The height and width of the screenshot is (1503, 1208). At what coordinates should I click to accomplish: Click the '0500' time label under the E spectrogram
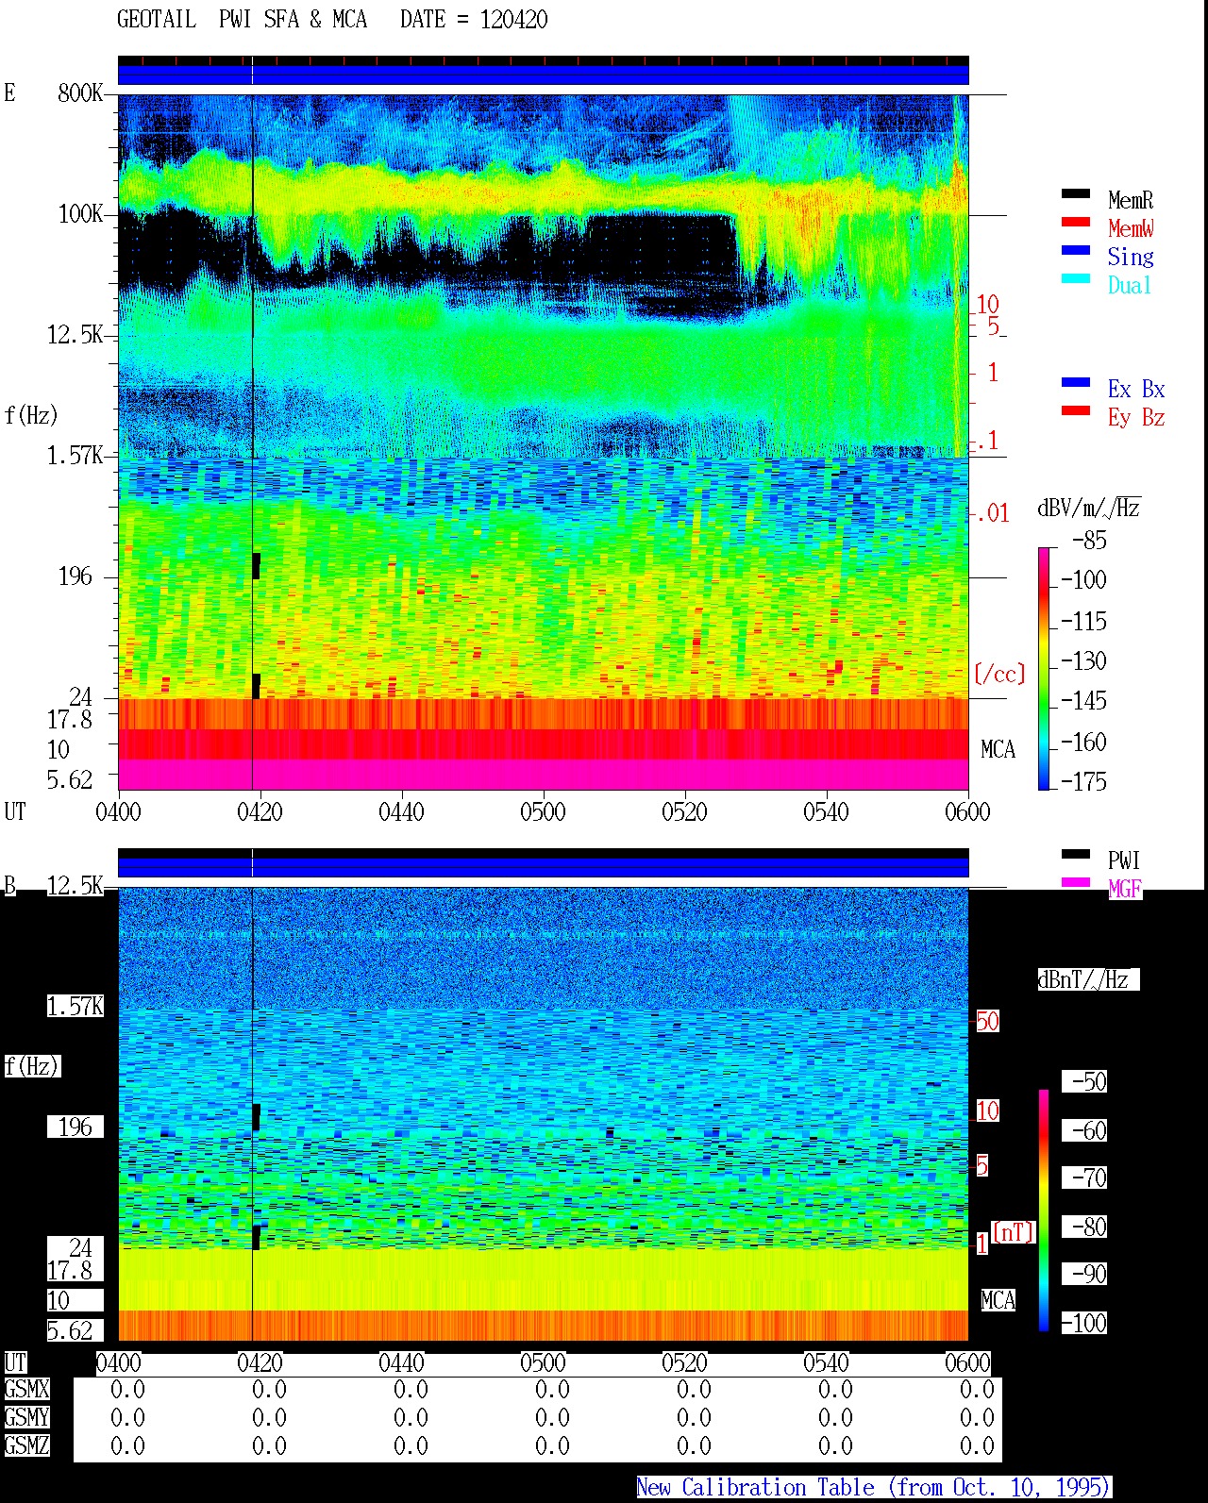coord(544,812)
